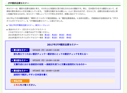The width and height of the screenshot is (127, 93).
Task: Click the 2016年度JTFスタイルガイドセミナー報告 label
Action: (26, 38)
